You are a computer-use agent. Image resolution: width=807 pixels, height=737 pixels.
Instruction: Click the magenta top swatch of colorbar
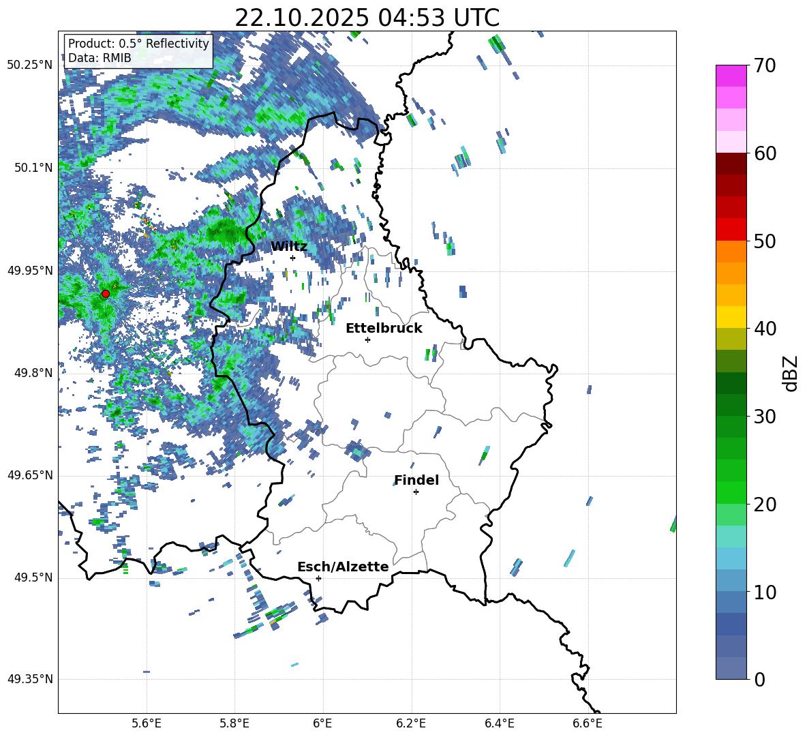(731, 76)
